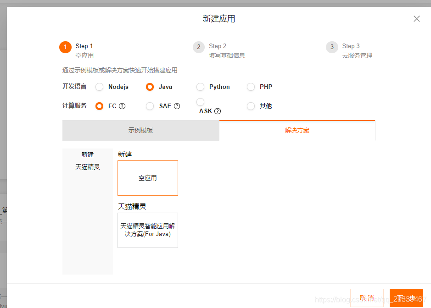The height and width of the screenshot is (308, 431).
Task: Click the 计算服务 label
Action: tap(74, 106)
